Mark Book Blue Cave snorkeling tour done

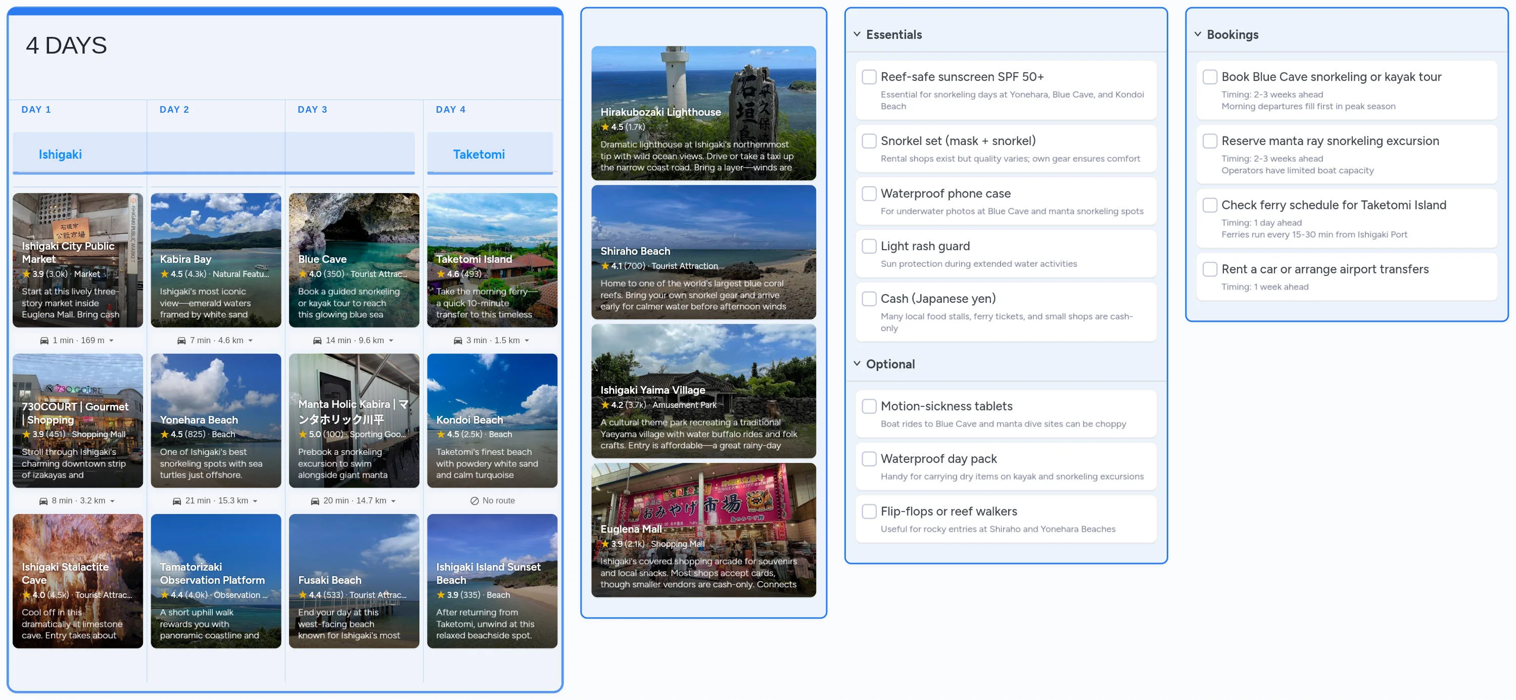pos(1209,76)
